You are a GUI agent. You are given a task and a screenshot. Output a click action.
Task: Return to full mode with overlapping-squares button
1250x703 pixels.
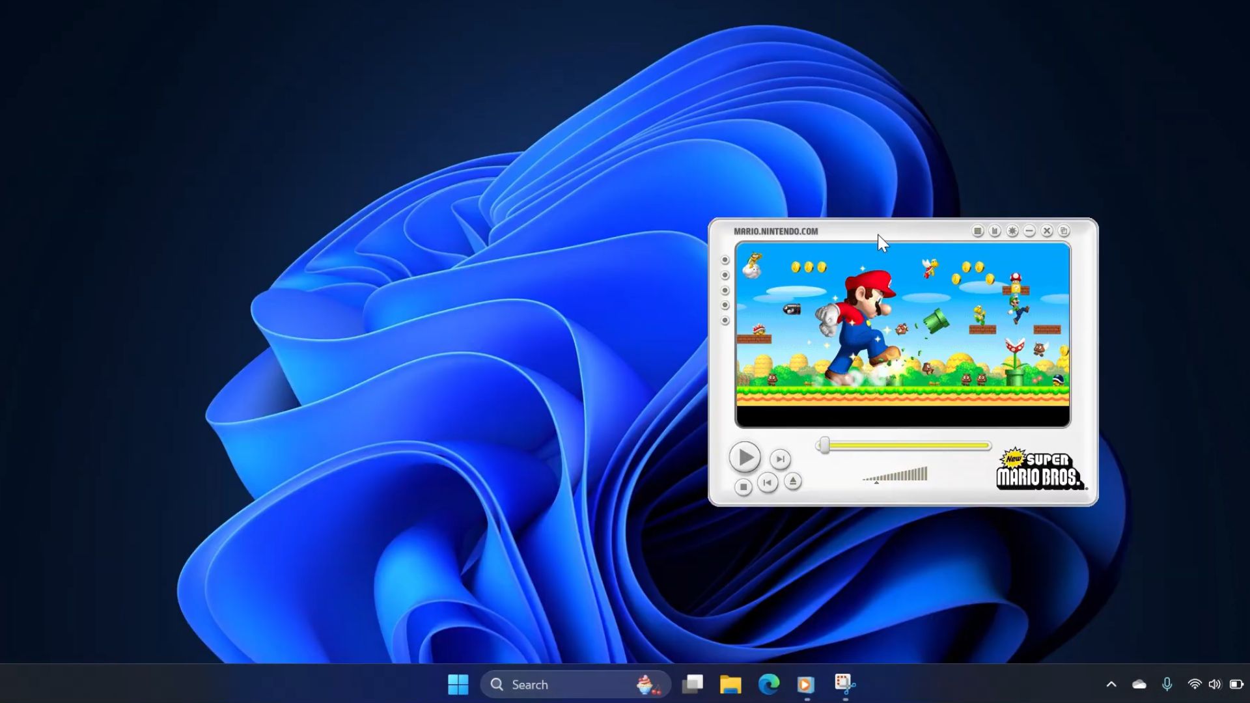(1064, 231)
